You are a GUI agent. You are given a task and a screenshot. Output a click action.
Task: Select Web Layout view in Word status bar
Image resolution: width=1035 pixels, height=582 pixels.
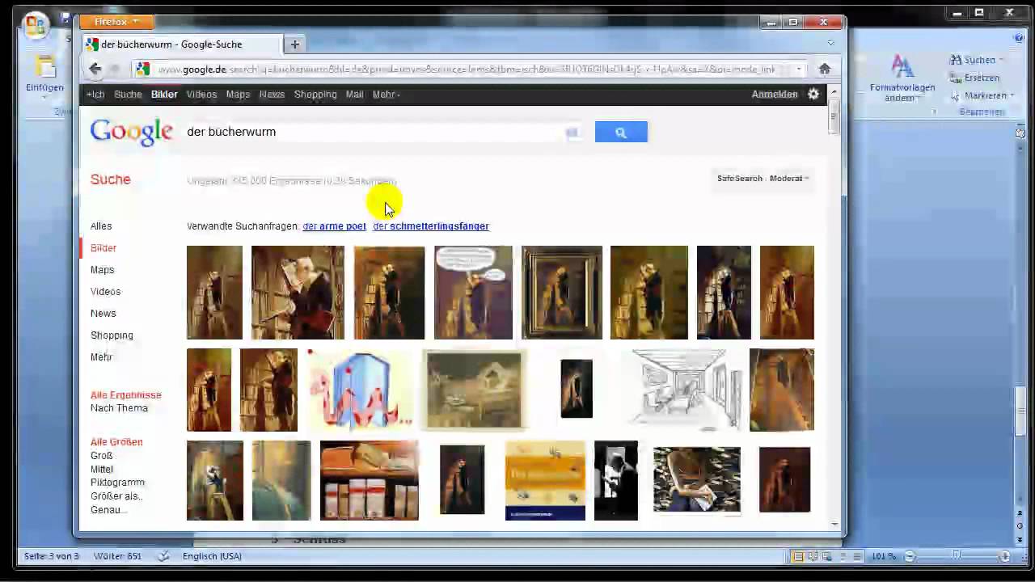(x=827, y=556)
